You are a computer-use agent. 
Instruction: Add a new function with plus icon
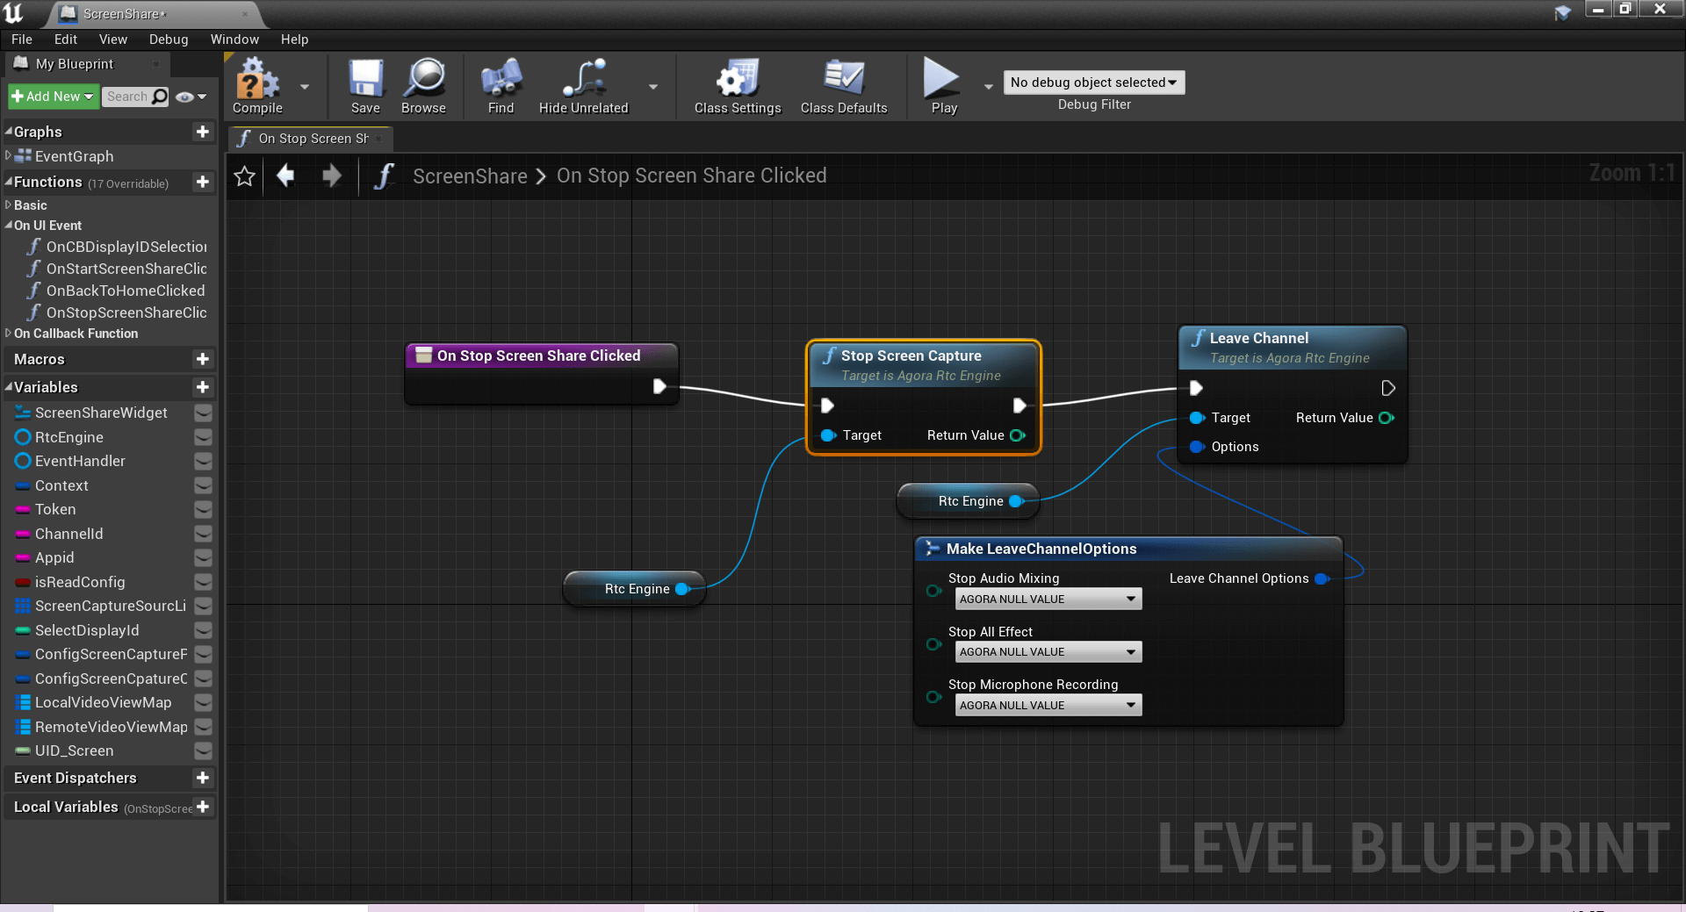[x=203, y=182]
